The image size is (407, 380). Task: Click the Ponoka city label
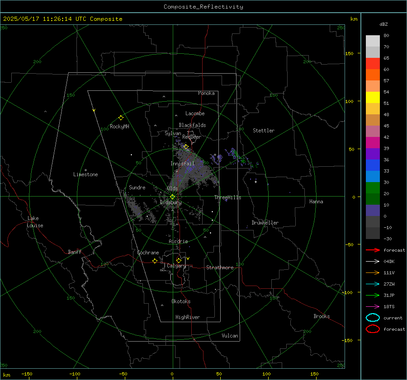(x=206, y=93)
